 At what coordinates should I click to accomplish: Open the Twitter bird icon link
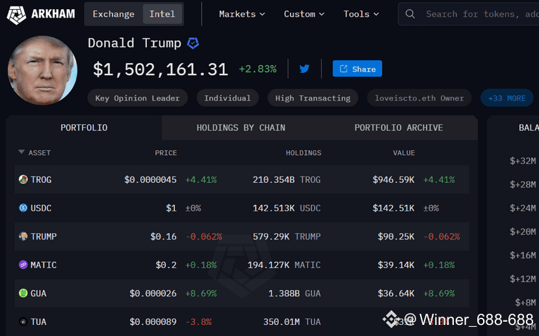coord(304,69)
